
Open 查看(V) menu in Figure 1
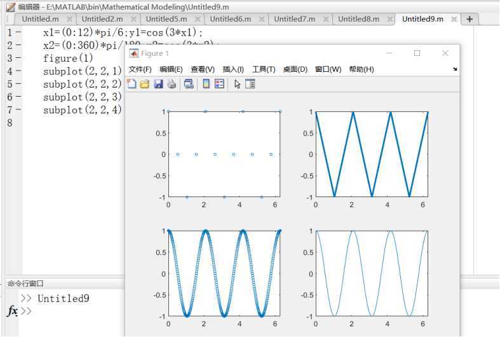[203, 69]
